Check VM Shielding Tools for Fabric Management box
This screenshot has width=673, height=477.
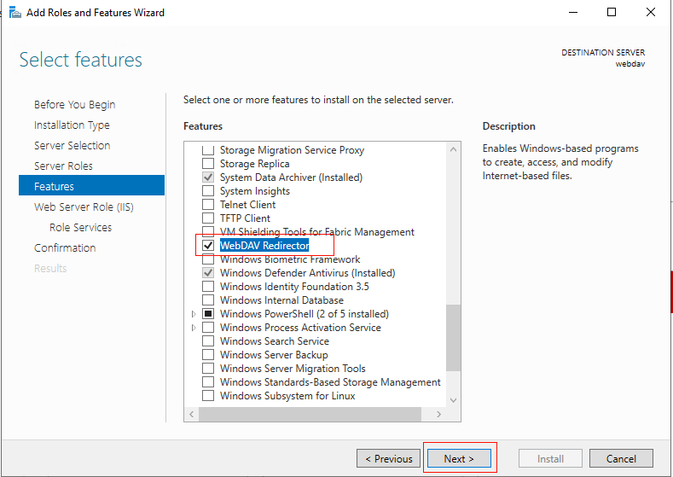[x=208, y=232]
